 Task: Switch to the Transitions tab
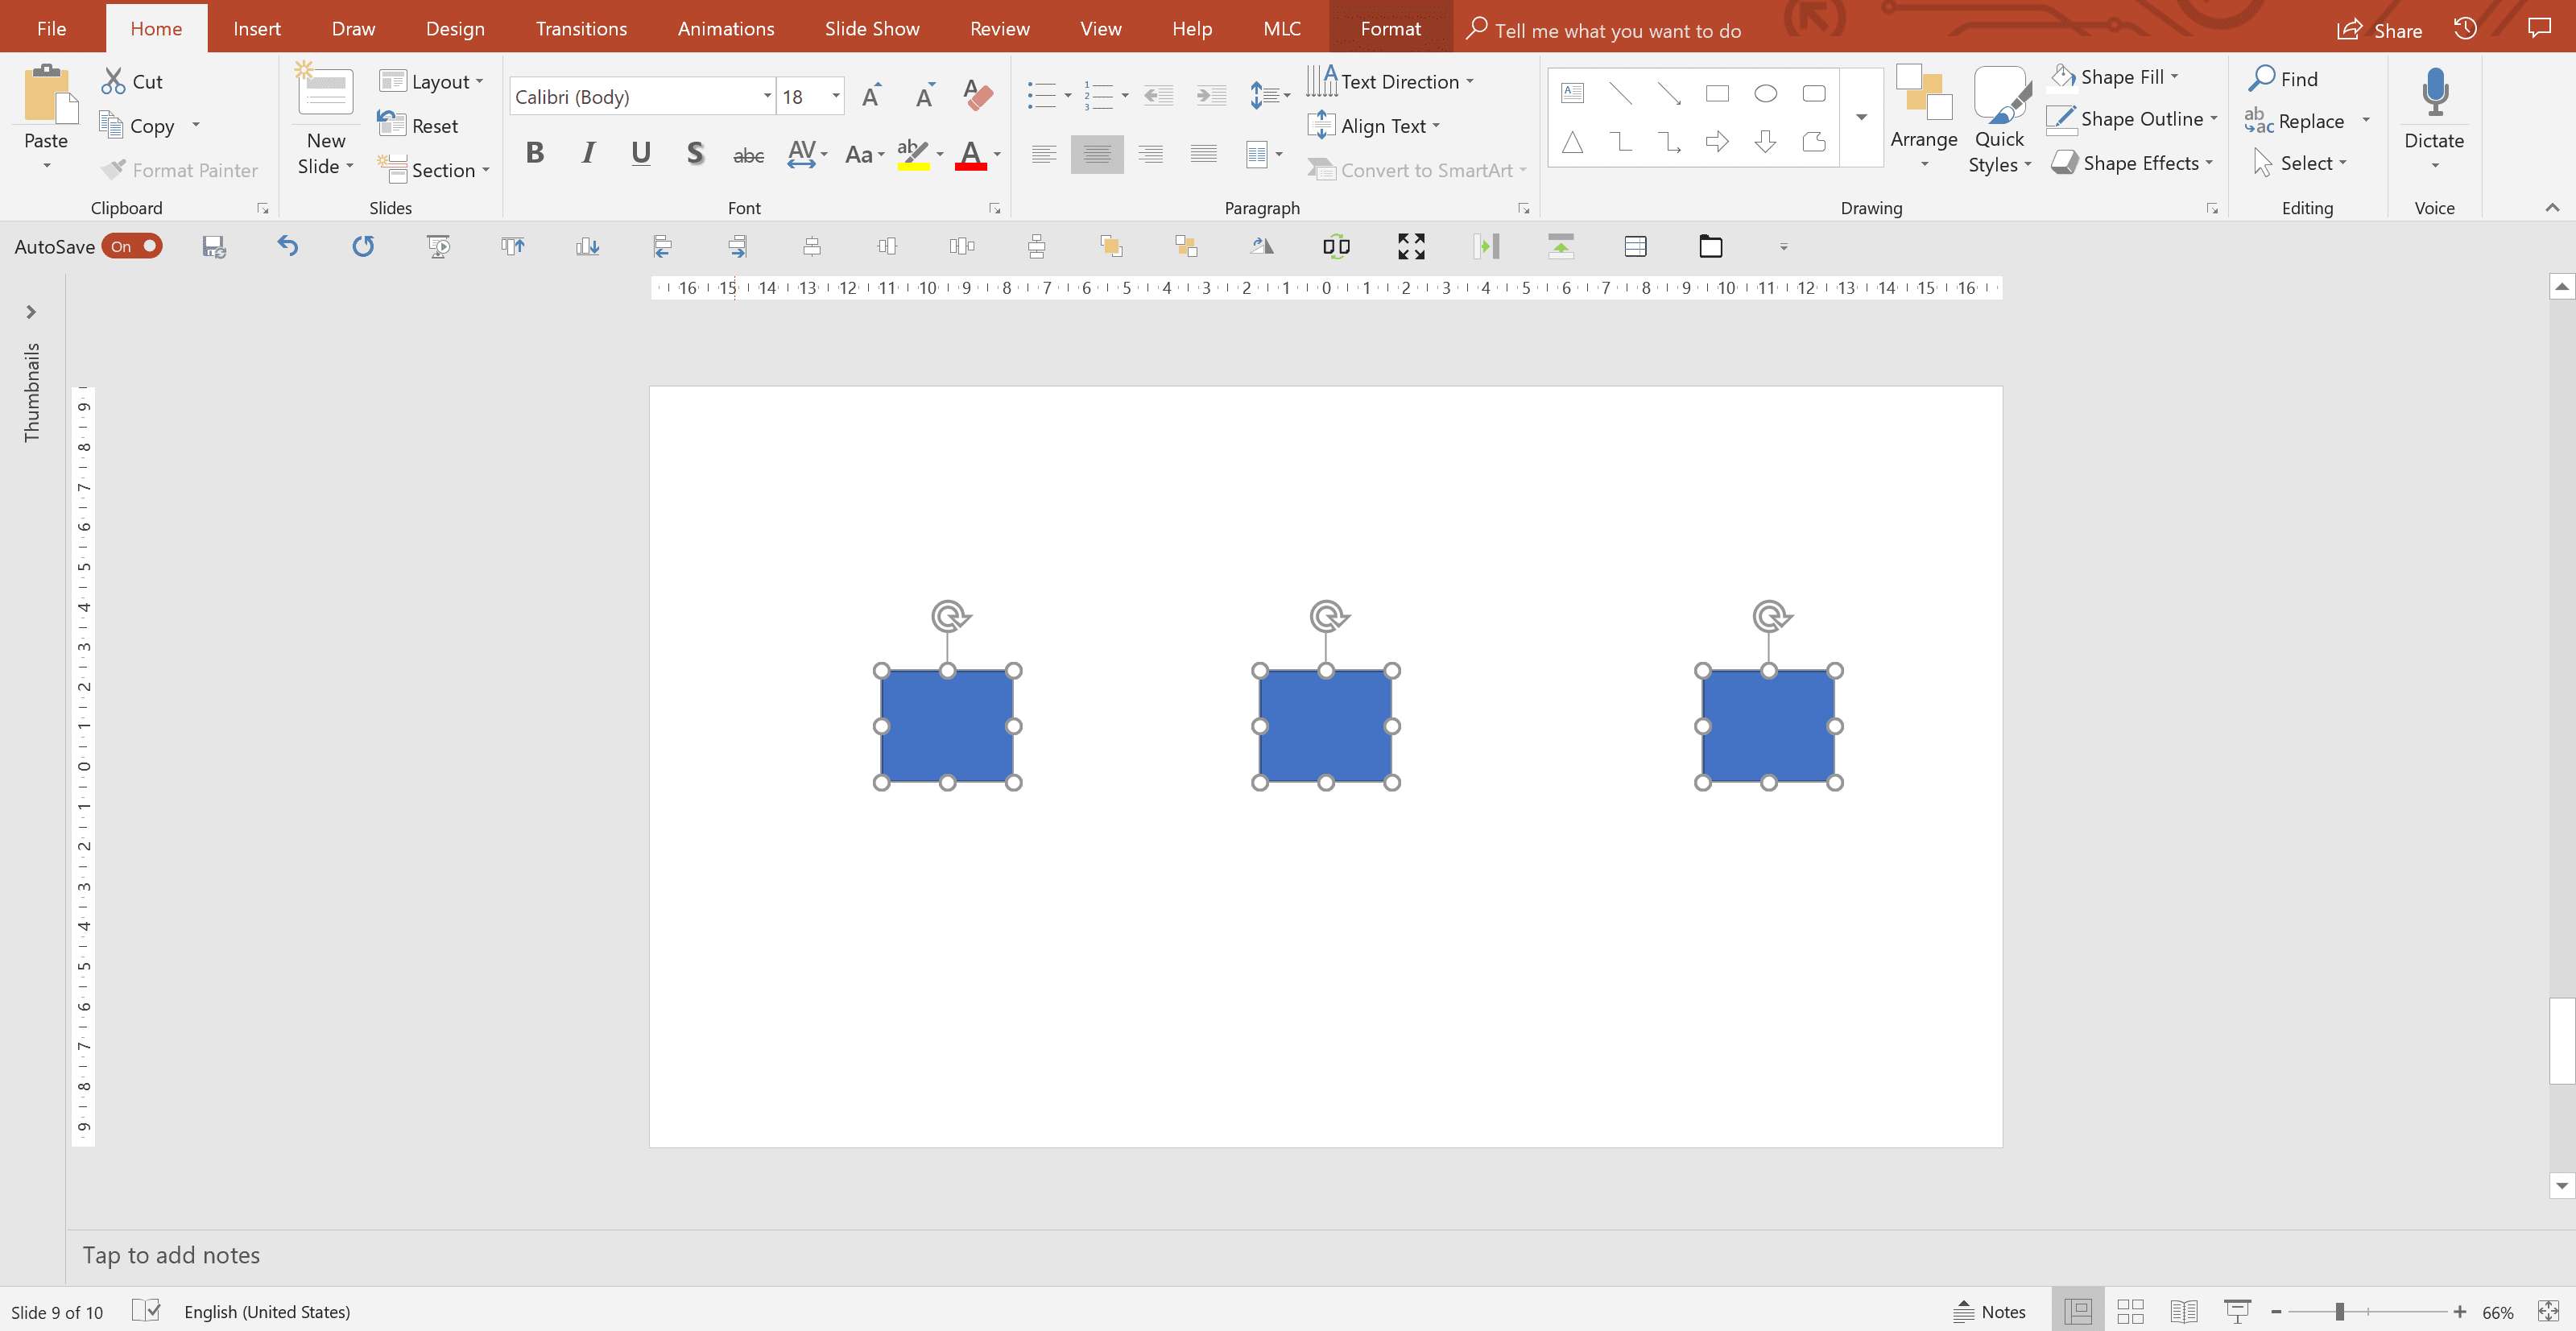pos(581,28)
